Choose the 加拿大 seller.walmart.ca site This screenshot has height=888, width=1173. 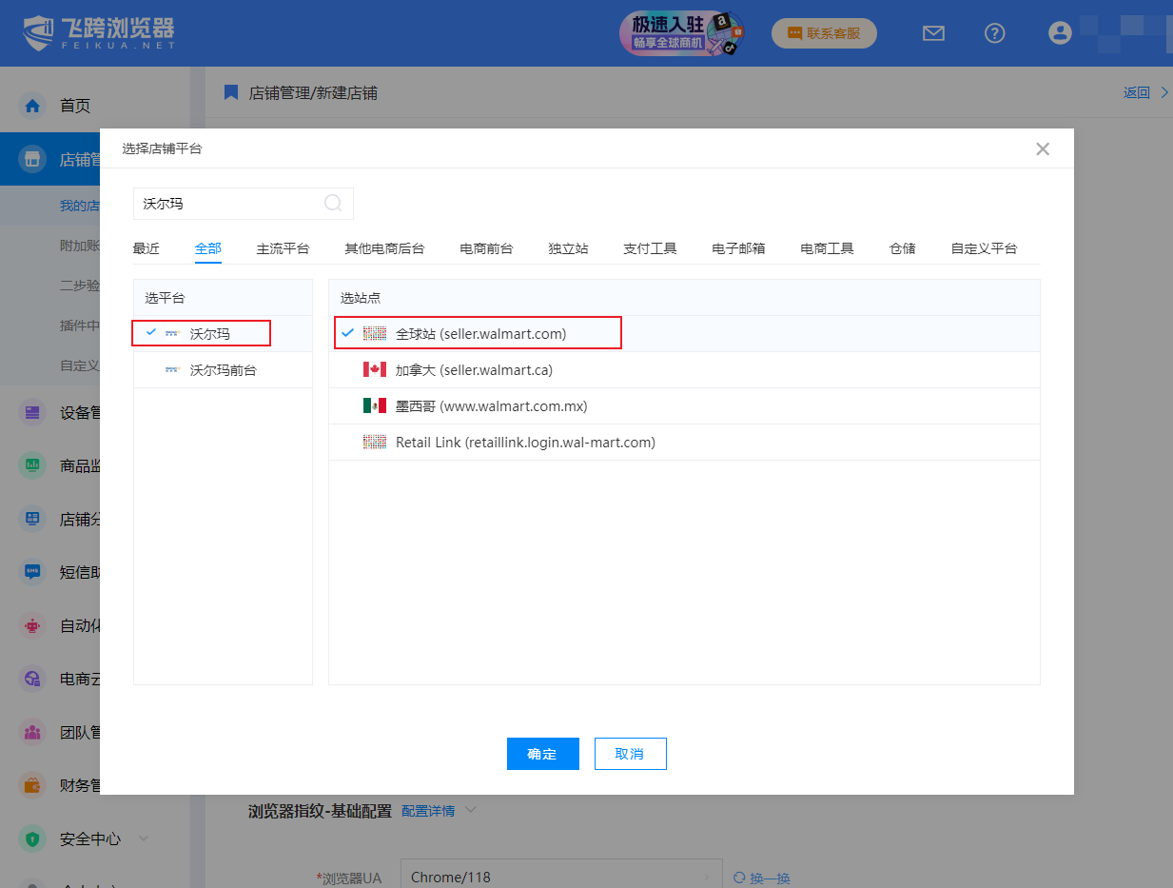[473, 370]
